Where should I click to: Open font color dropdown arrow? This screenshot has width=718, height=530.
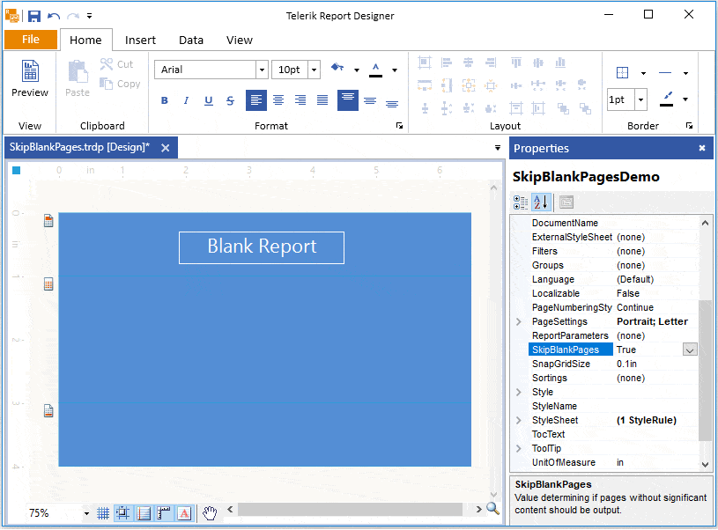395,70
